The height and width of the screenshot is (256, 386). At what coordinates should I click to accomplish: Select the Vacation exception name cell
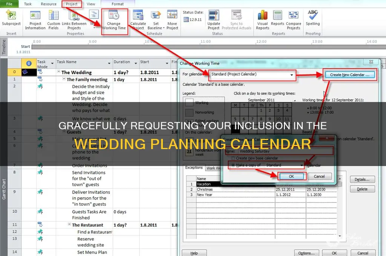pos(235,184)
